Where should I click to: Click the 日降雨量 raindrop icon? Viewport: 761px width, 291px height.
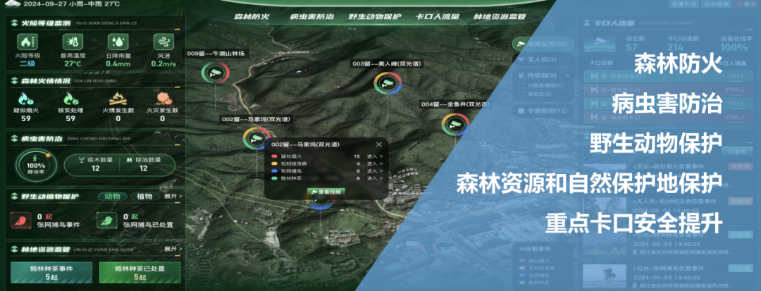coord(118,42)
